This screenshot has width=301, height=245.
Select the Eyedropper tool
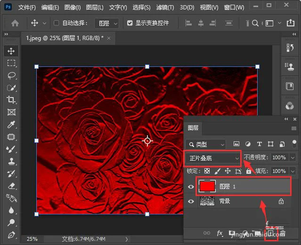(11, 124)
